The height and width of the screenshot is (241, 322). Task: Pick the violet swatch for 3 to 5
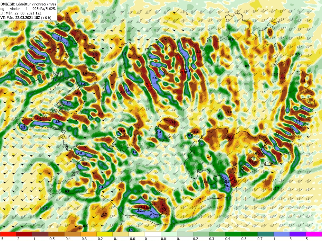click(298, 234)
